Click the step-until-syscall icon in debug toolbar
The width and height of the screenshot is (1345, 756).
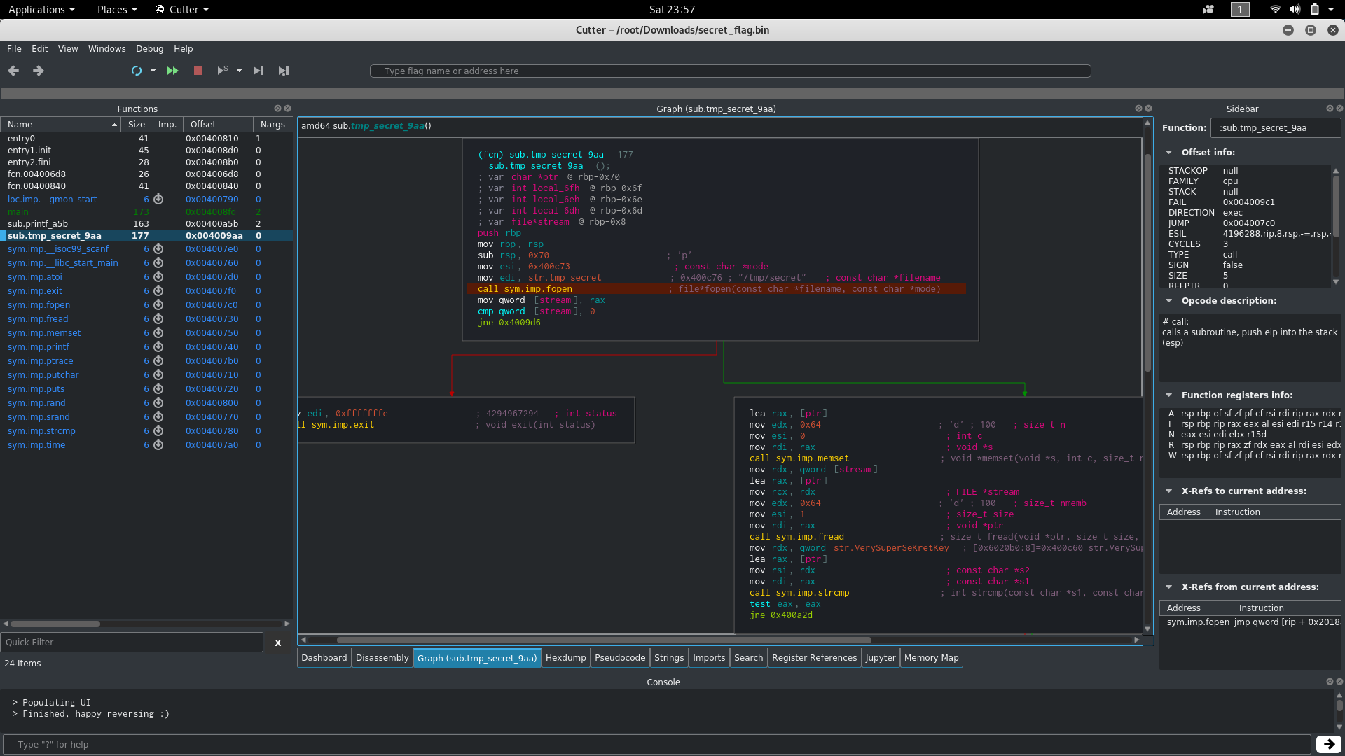coord(222,71)
